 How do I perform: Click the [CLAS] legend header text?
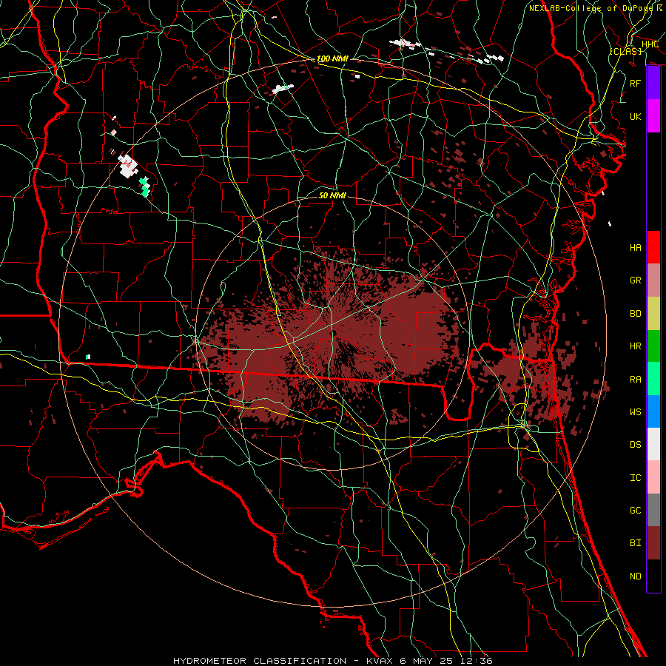click(625, 51)
